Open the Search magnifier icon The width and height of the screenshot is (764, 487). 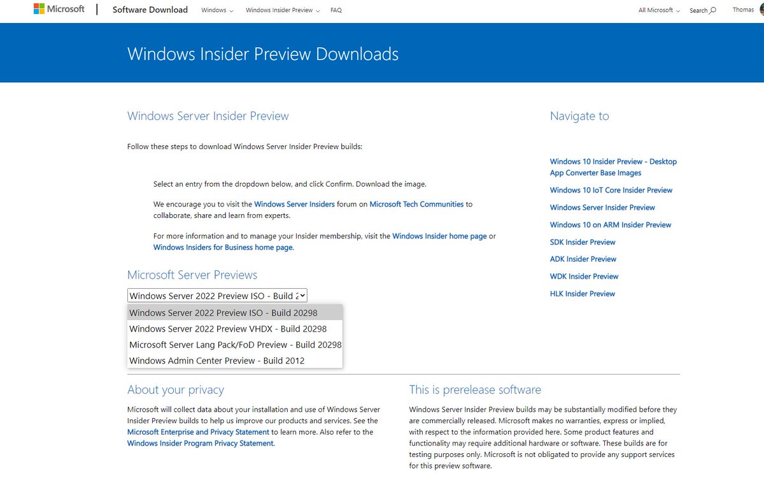(712, 10)
